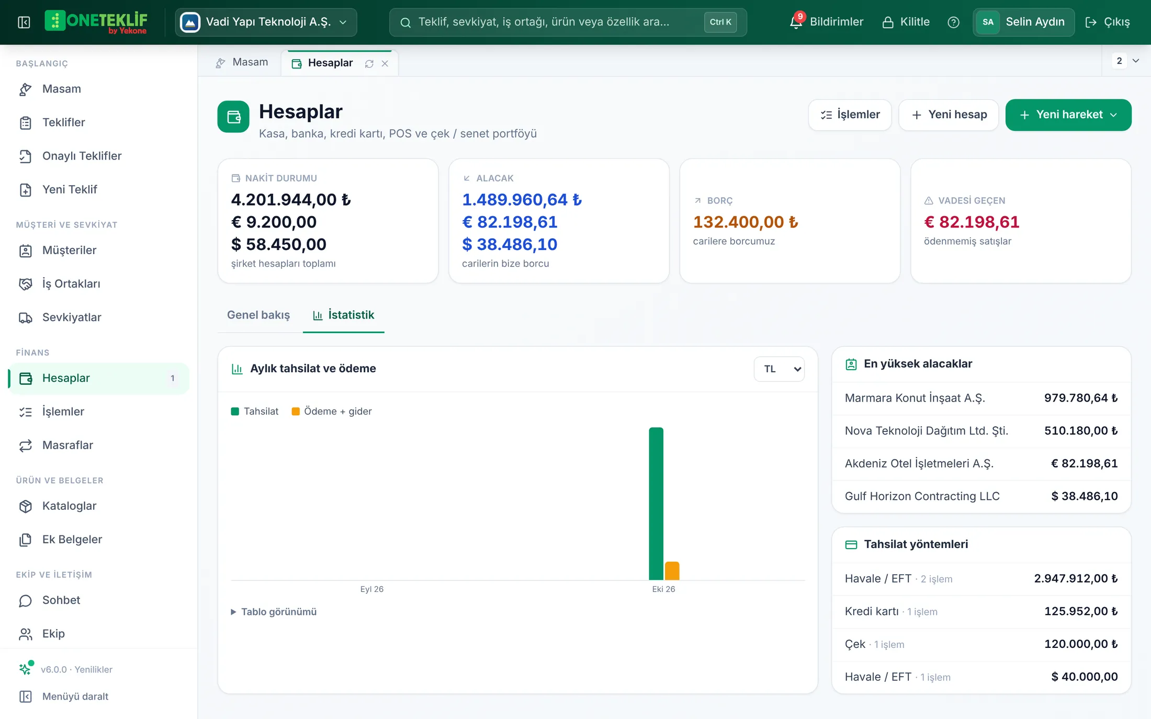The height and width of the screenshot is (719, 1151).
Task: Open Müşteriler in the sidebar
Action: coord(99,250)
